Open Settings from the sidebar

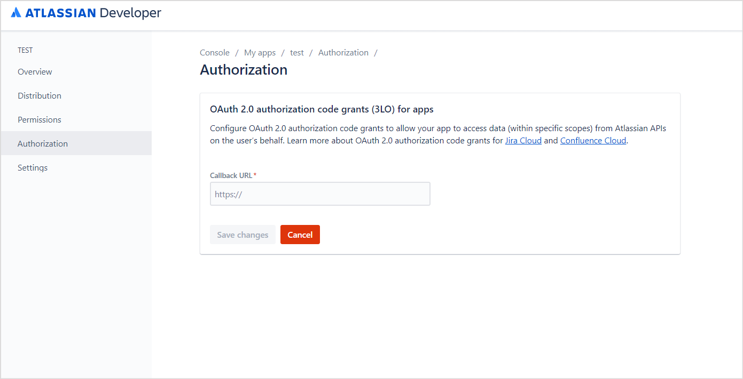tap(33, 168)
